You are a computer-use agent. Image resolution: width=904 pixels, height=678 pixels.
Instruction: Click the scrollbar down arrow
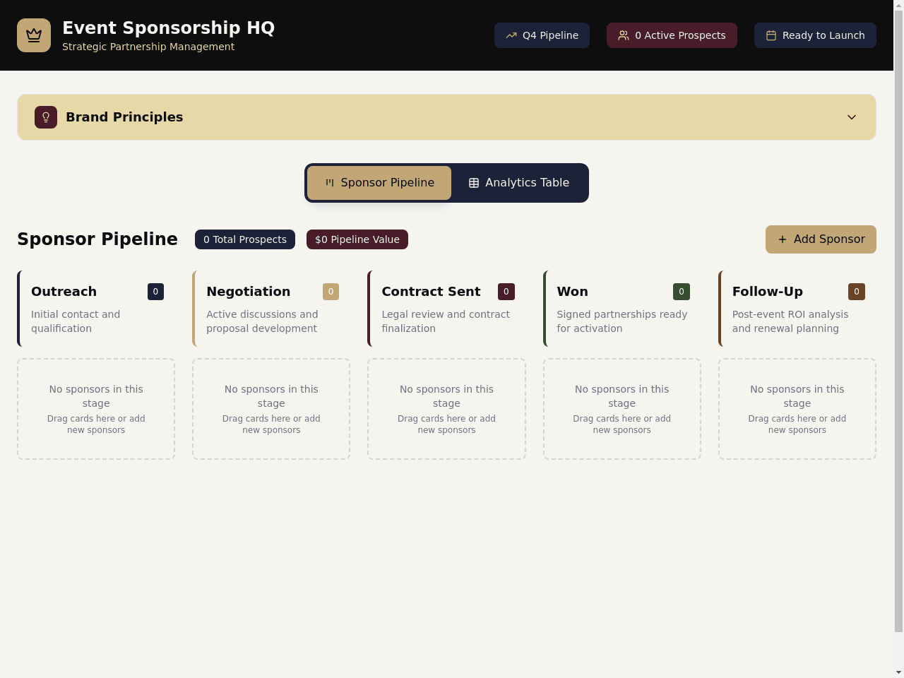[x=898, y=672]
